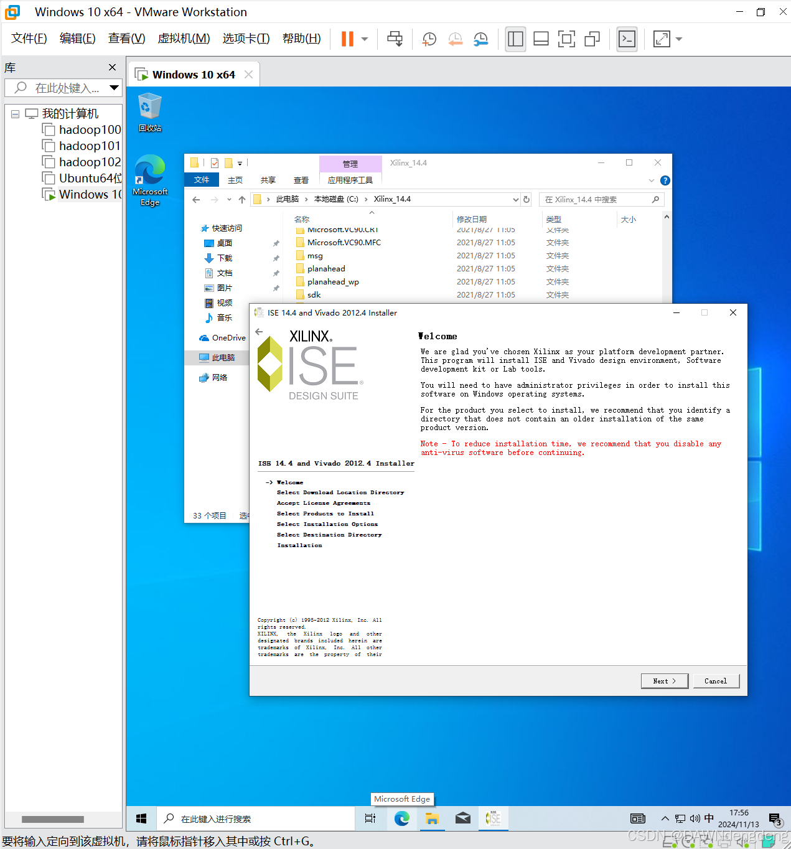This screenshot has height=849, width=791.
Task: Open Task View on the taskbar
Action: (370, 819)
